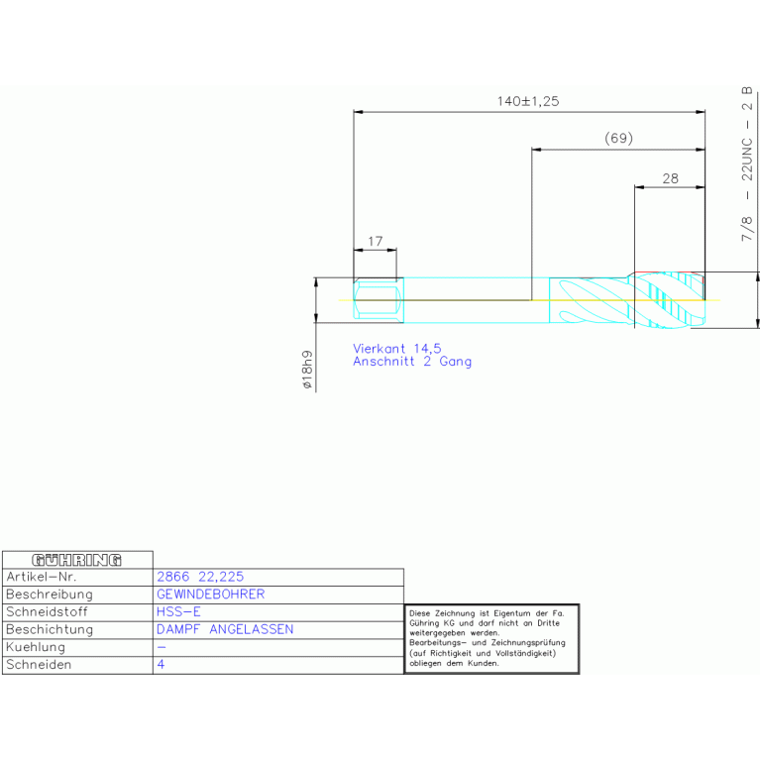This screenshot has width=760, height=760.
Task: Select the (69) reference dimension text
Action: point(618,139)
